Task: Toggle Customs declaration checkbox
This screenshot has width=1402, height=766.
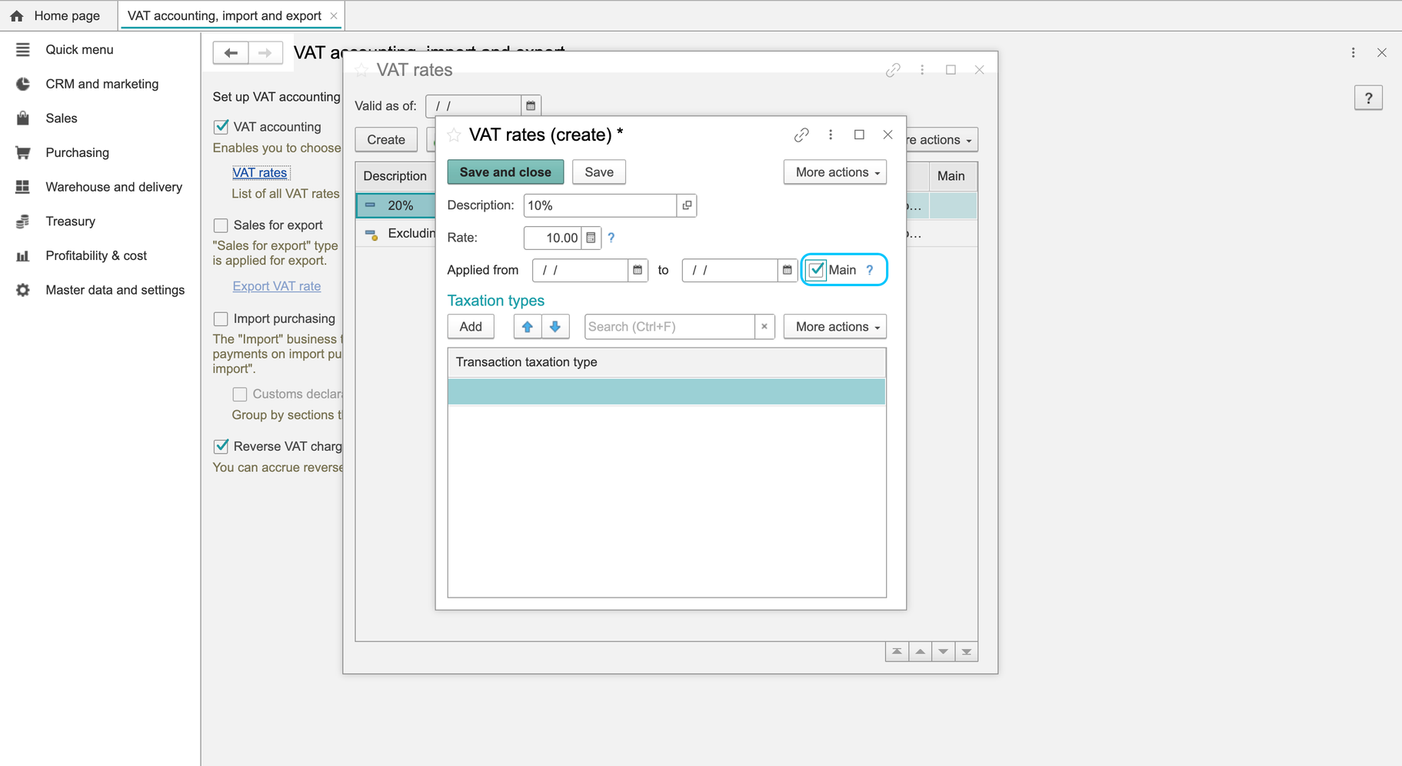Action: (x=240, y=394)
